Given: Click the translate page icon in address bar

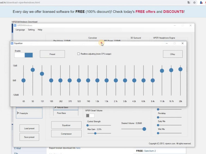Looking at the screenshot, I should (x=189, y=3).
